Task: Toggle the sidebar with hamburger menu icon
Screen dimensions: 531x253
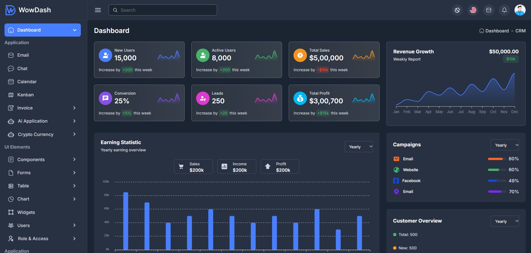Action: [x=98, y=10]
